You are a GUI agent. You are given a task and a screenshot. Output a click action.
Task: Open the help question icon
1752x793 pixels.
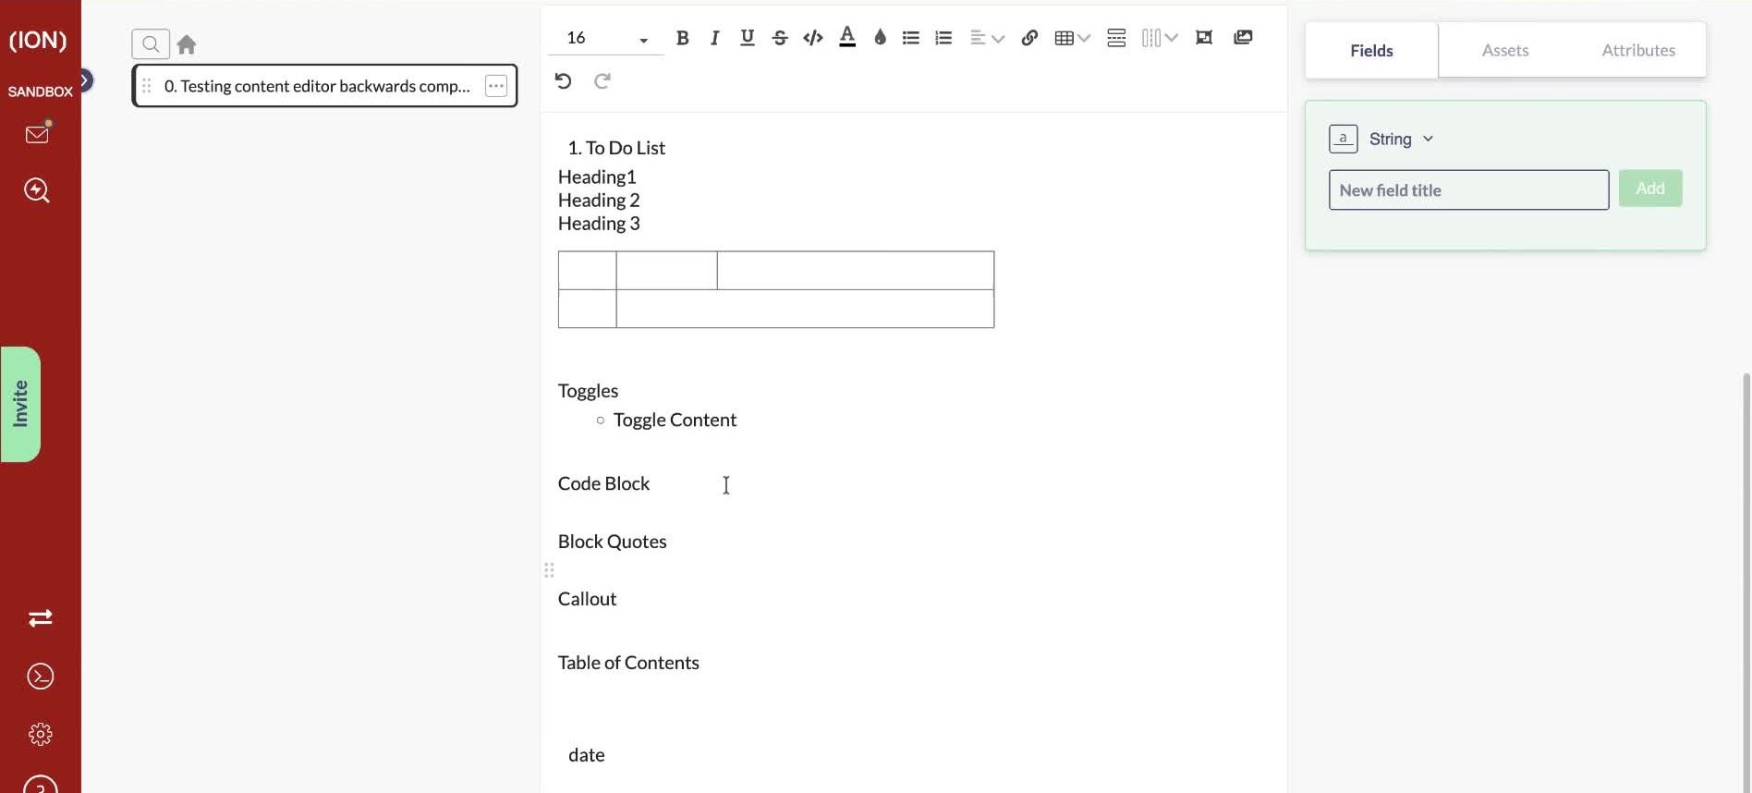40,784
